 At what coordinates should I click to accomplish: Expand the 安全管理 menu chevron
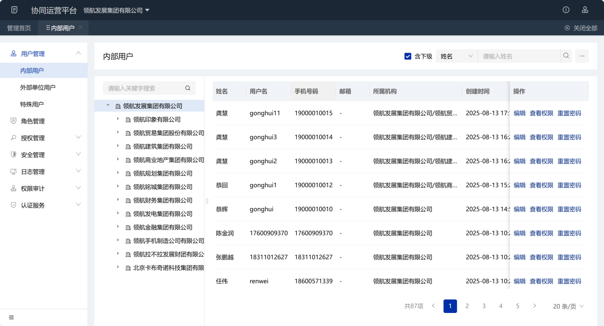(x=78, y=154)
